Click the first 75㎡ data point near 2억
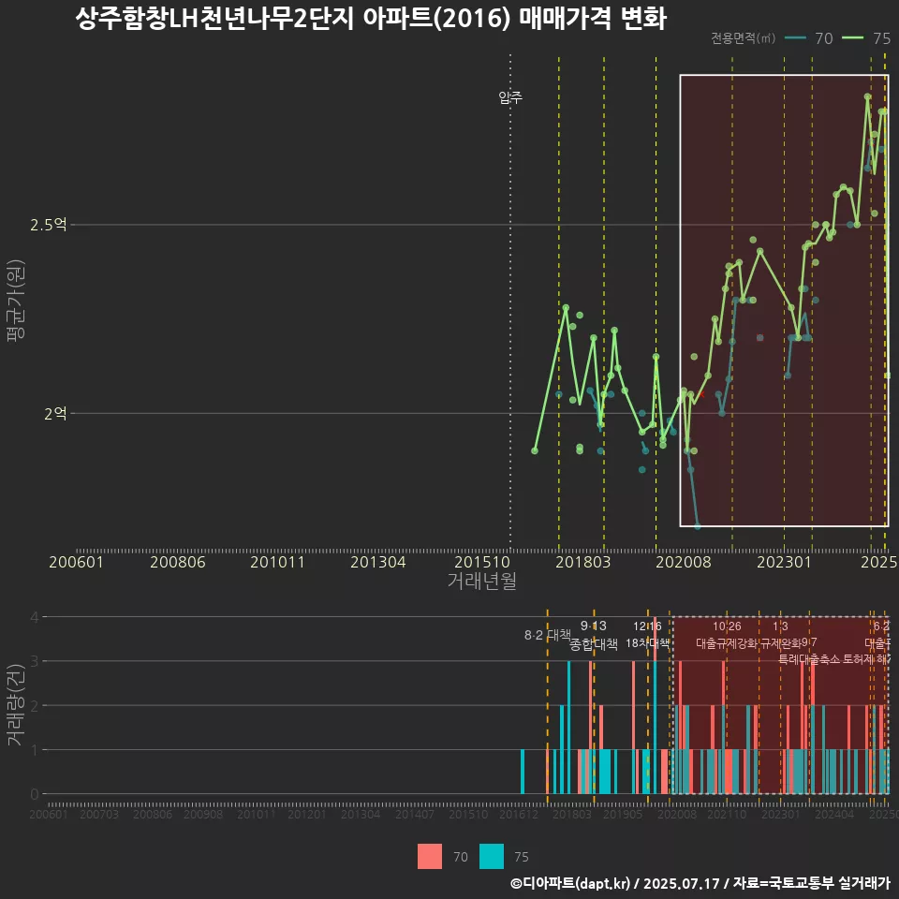 (535, 450)
